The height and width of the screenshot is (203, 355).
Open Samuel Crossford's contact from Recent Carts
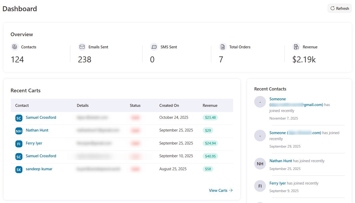(41, 117)
